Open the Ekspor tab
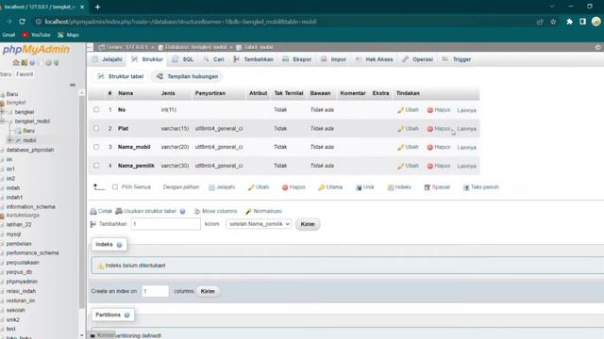Viewport: 604px width, 339px height. [297, 59]
